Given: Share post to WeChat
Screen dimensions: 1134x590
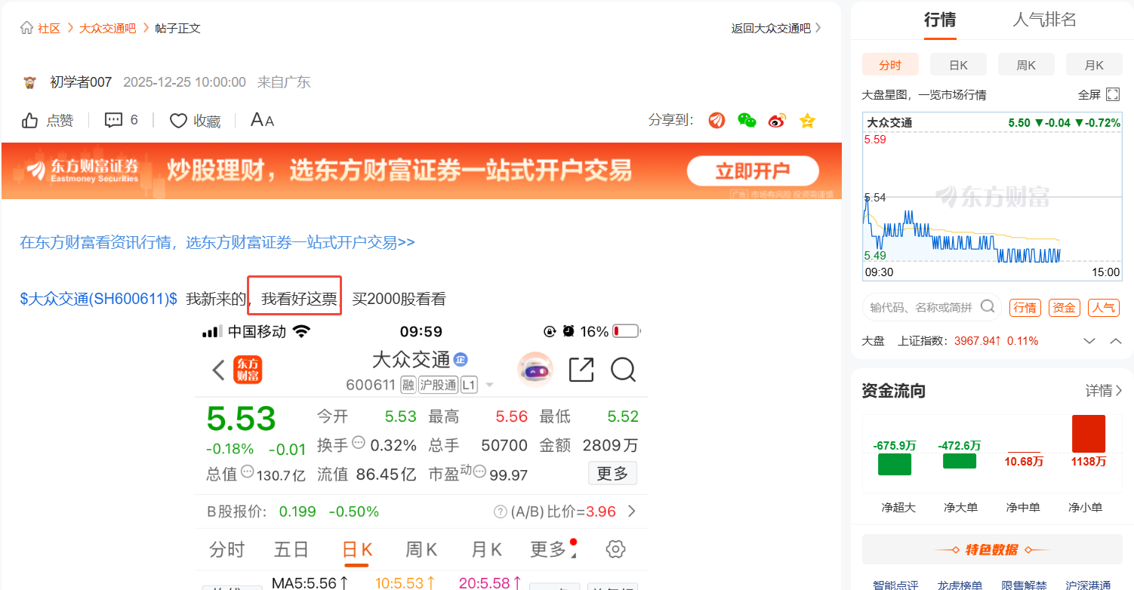Looking at the screenshot, I should click(747, 120).
